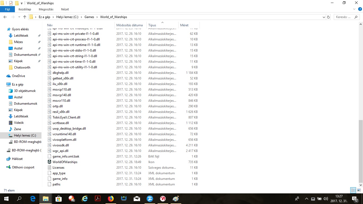Click the up-one-level arrow
Viewport: 363px width, 204px height.
point(25,17)
